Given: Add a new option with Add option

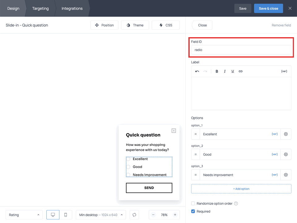Looking at the screenshot, I should point(241,189).
